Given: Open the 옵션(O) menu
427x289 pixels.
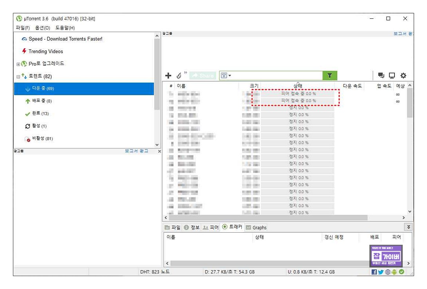Looking at the screenshot, I should click(42, 28).
